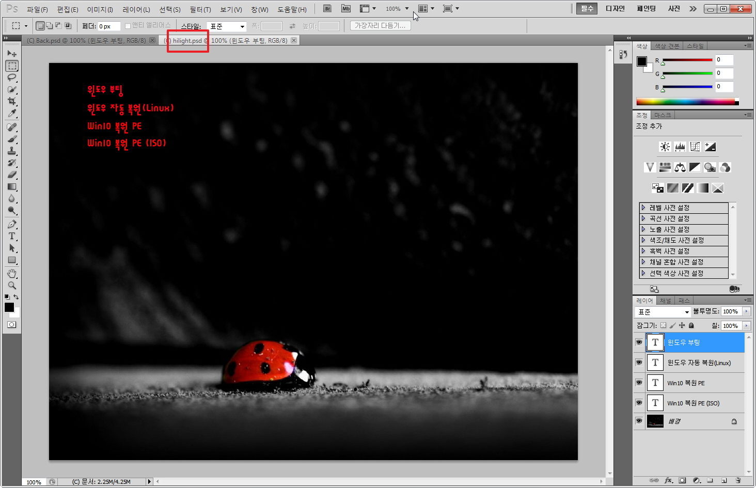Viewport: 756px width, 488px height.
Task: Select the Hand tool
Action: pyautogui.click(x=12, y=273)
